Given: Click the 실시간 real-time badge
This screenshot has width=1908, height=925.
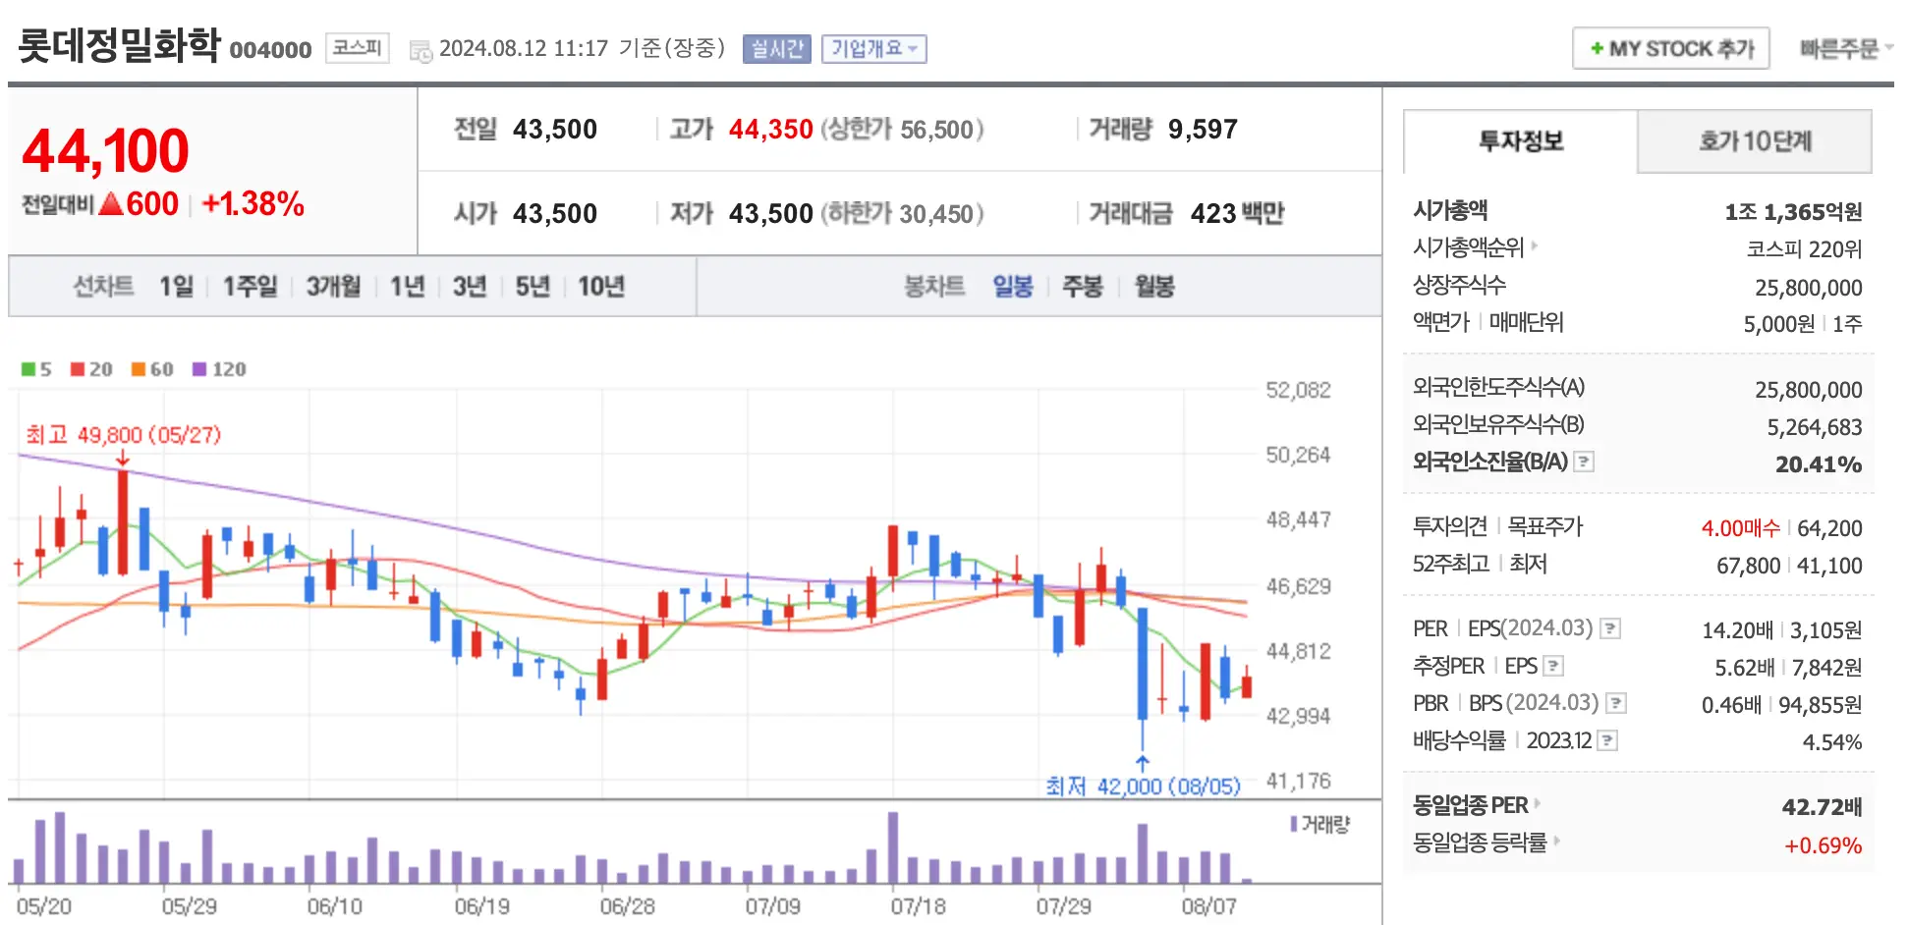Looking at the screenshot, I should pyautogui.click(x=776, y=48).
